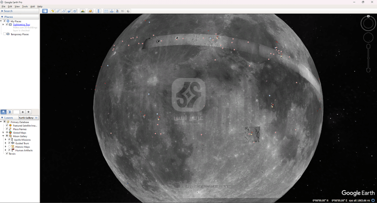Select the Add Image Overlay tool
The width and height of the screenshot is (377, 203).
69,11
